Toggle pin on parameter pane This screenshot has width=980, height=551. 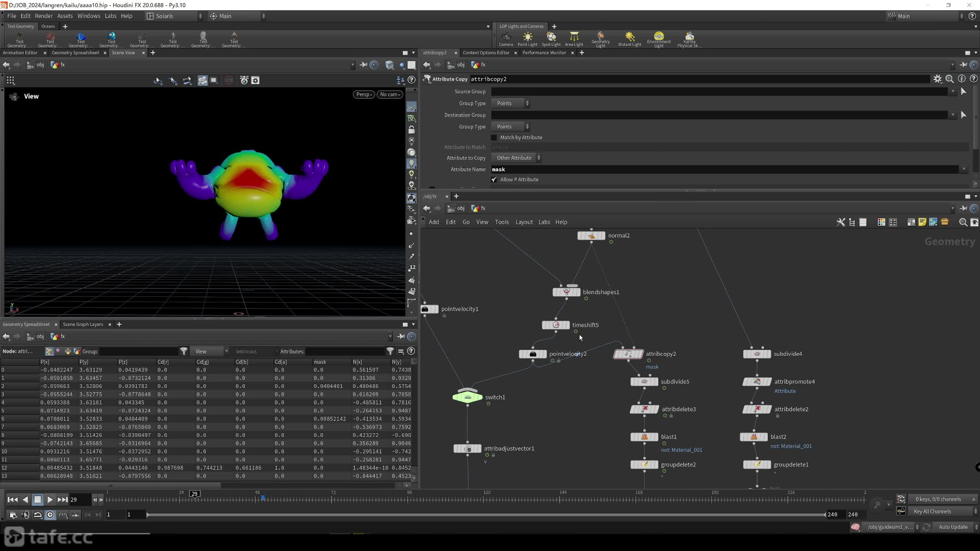pyautogui.click(x=963, y=65)
